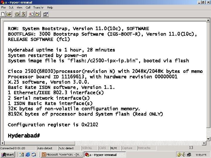
Task: Click the Internet Explorer quick launch icon
Action: coord(28,155)
